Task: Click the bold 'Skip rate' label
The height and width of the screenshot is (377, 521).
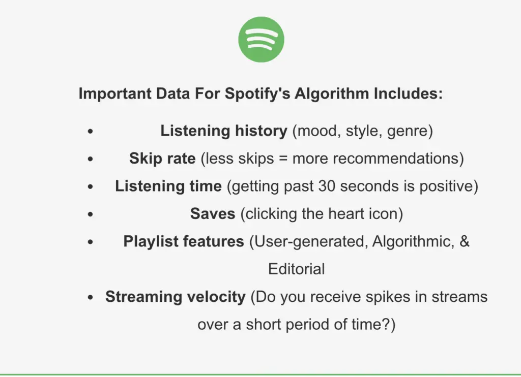Action: tap(162, 159)
